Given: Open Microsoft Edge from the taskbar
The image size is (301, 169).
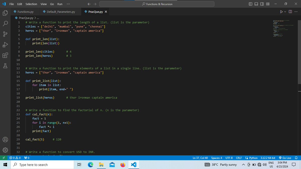Looking at the screenshot, I should click(90, 165).
